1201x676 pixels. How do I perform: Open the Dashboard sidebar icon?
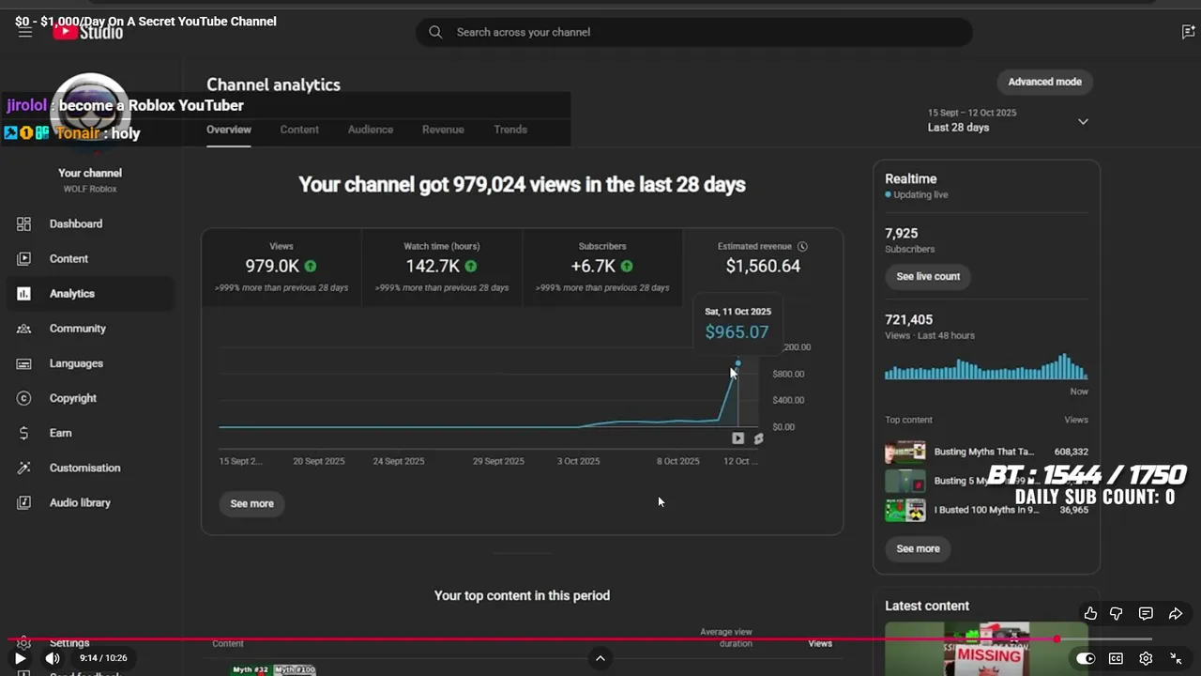(x=24, y=223)
